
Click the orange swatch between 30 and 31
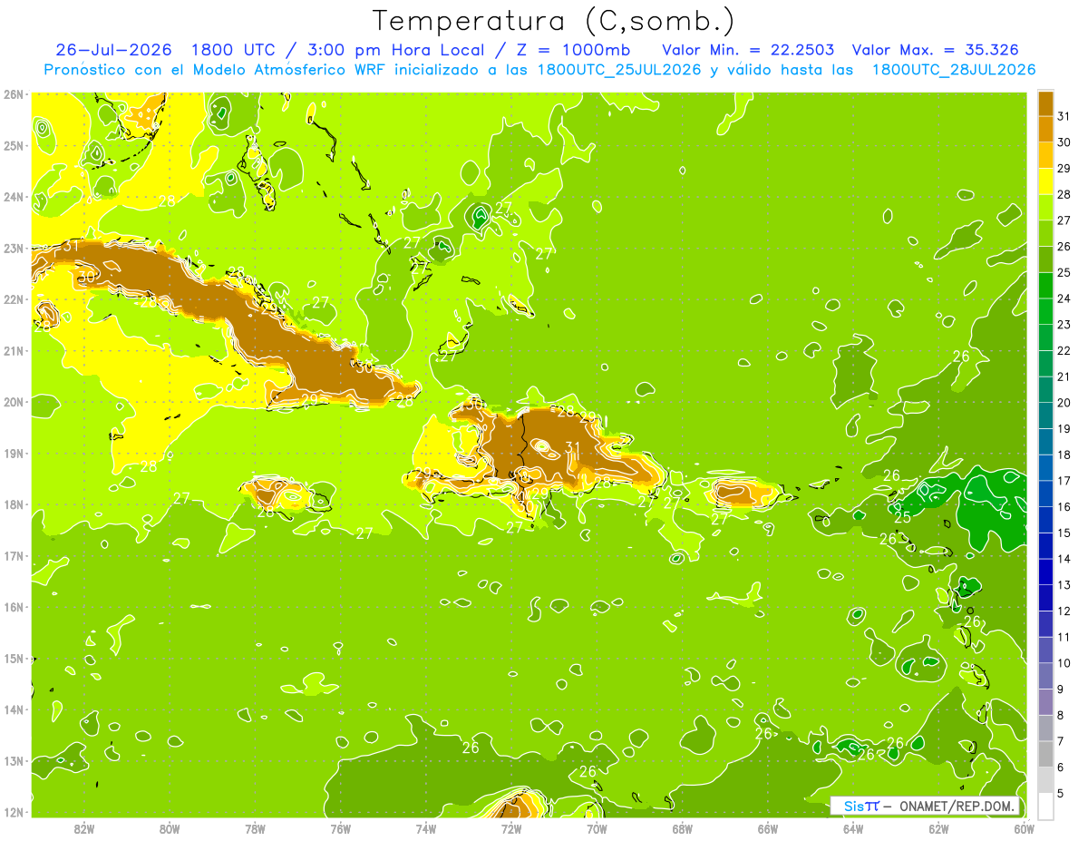click(x=1045, y=130)
